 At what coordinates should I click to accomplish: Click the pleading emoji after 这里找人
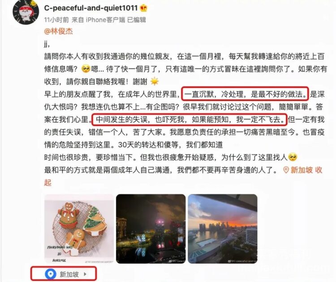[x=293, y=157]
